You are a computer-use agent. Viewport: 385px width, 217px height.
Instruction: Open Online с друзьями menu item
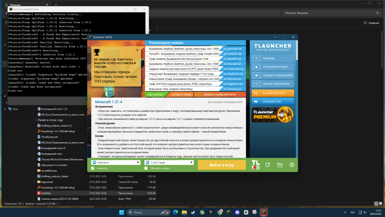pos(273,84)
